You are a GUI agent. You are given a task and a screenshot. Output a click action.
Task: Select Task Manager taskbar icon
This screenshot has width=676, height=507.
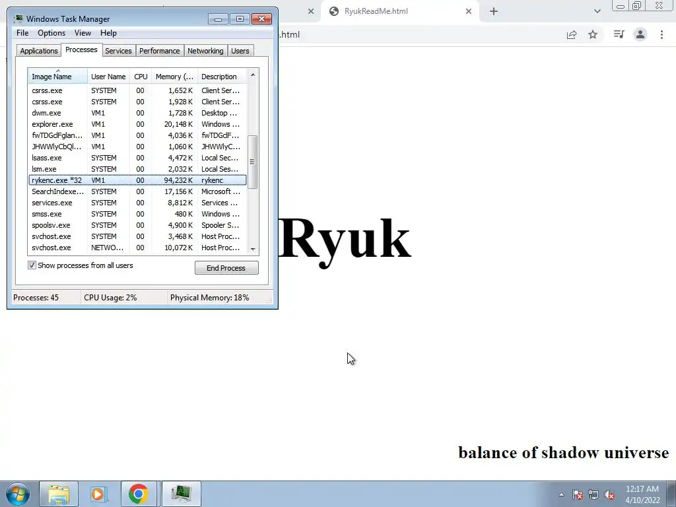point(181,494)
